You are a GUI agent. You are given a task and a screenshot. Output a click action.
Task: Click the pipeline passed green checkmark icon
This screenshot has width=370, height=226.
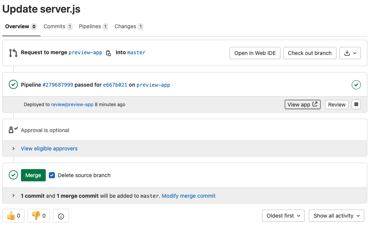13,84
